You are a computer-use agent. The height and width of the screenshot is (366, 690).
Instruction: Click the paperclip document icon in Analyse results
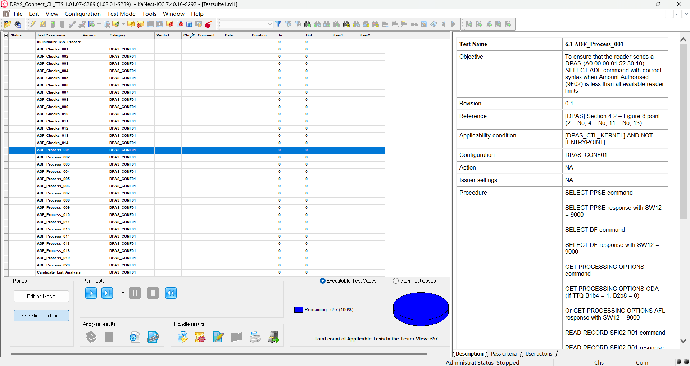coord(153,337)
